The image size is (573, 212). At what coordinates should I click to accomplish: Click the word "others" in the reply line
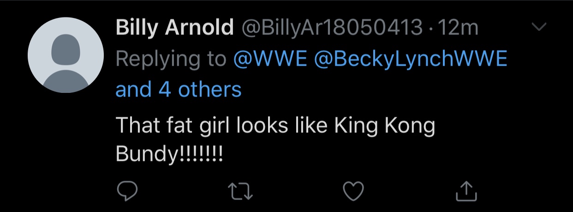[x=210, y=89]
